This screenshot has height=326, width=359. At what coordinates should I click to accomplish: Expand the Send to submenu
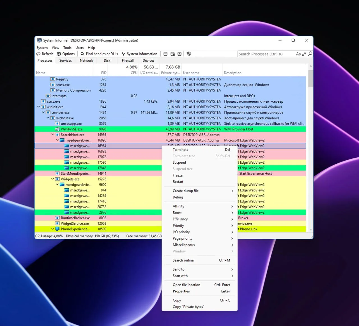(x=200, y=269)
